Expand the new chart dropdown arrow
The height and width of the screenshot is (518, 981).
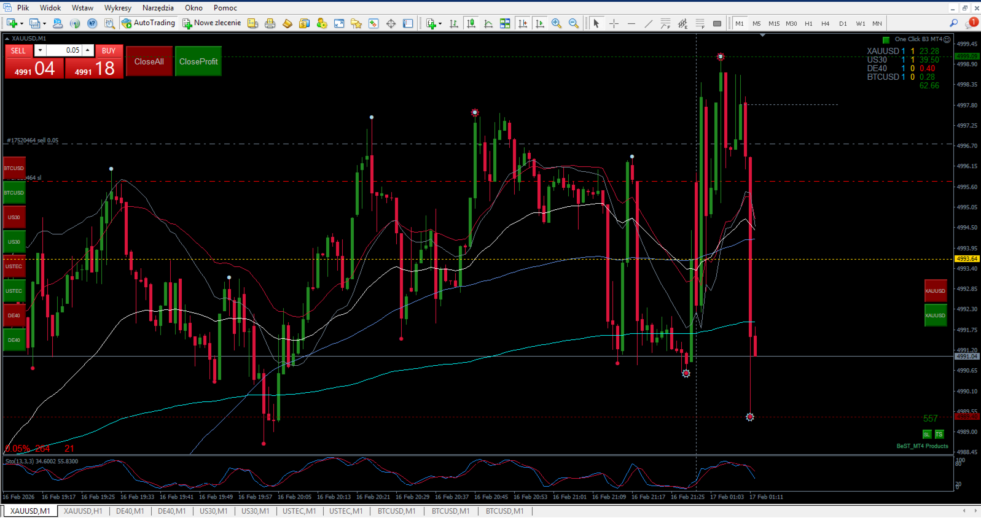click(21, 24)
